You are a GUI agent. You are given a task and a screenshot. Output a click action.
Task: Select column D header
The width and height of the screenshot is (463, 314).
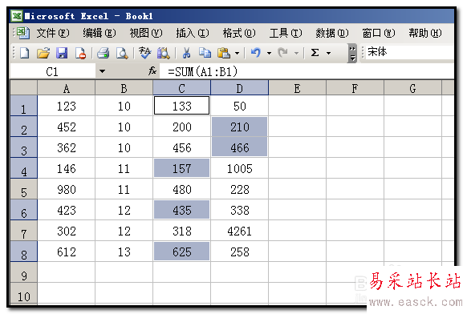pos(239,88)
